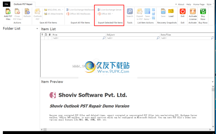Open the File menu
The image size is (216, 134).
click(7, 4)
